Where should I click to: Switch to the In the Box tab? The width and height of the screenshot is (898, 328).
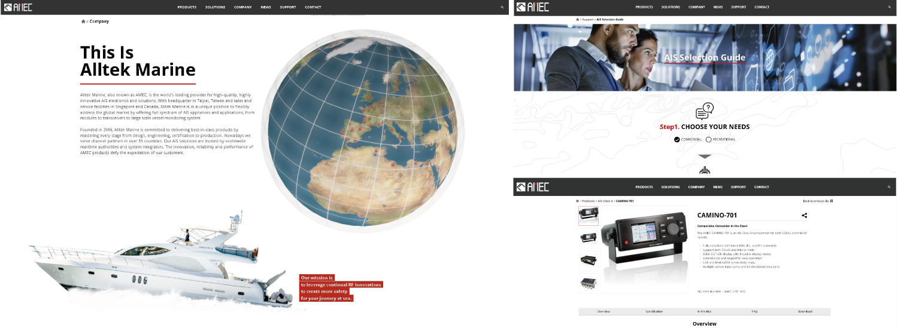(705, 311)
